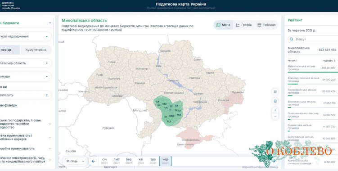
Task: Advance timeline with the right arrow
Action: (x=274, y=161)
